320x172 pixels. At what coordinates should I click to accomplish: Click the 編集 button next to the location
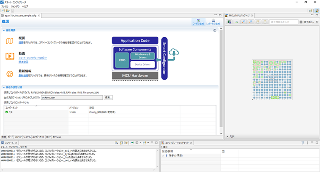(108, 98)
